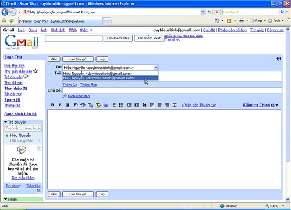Viewport: 291px width, 210px height.
Task: Center align text in compose toolbar
Action: click(x=159, y=105)
